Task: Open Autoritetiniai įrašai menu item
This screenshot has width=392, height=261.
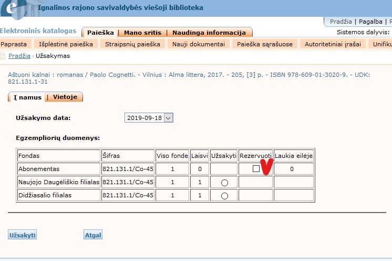Action: (333, 44)
